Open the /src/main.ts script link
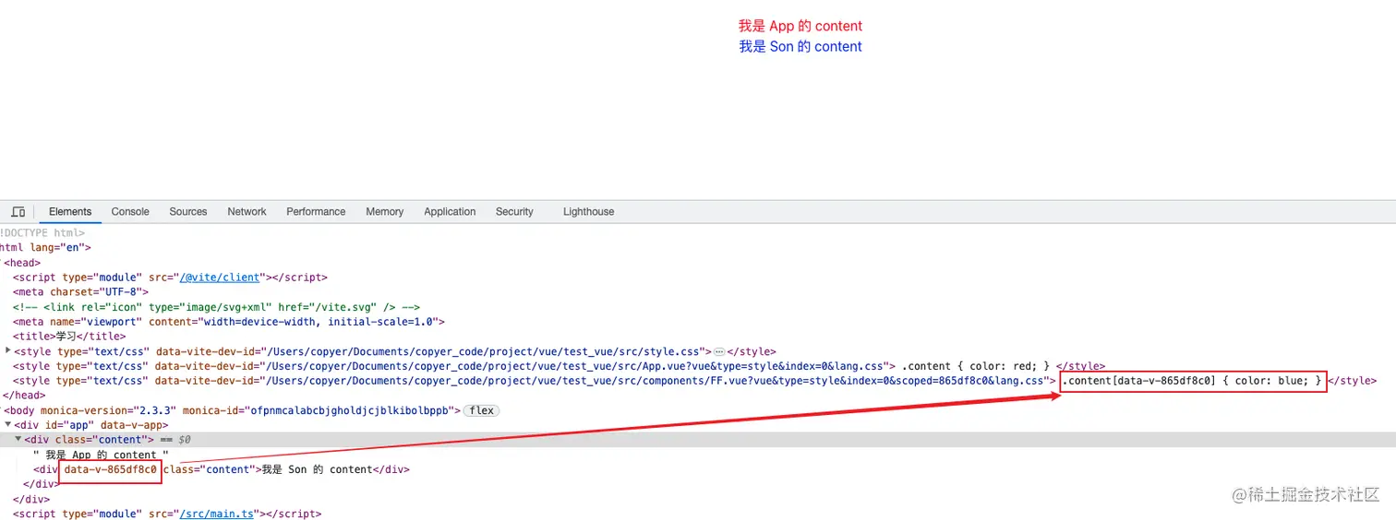The height and width of the screenshot is (520, 1396). (x=216, y=514)
